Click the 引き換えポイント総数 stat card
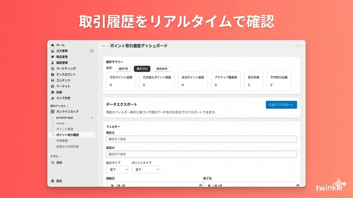This screenshot has height=198, width=353. point(157,81)
